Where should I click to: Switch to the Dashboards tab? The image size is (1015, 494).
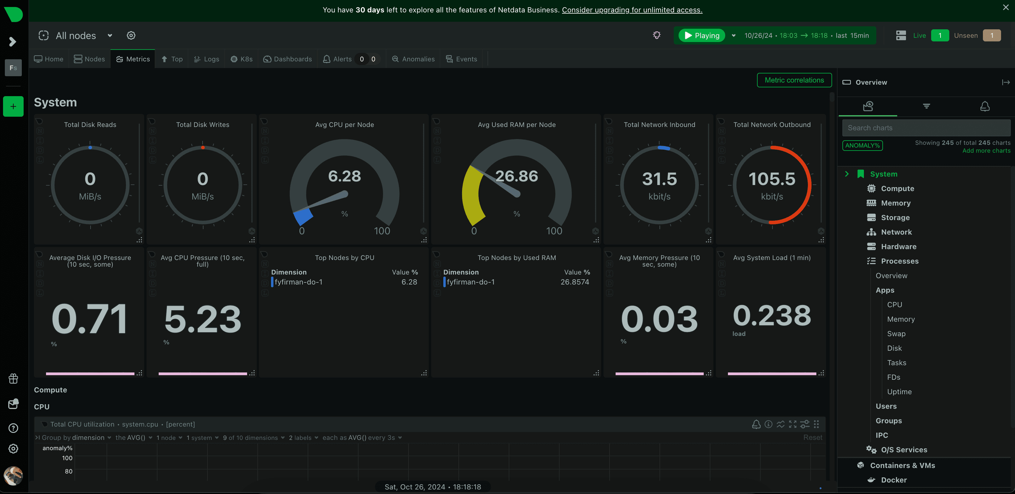click(288, 59)
